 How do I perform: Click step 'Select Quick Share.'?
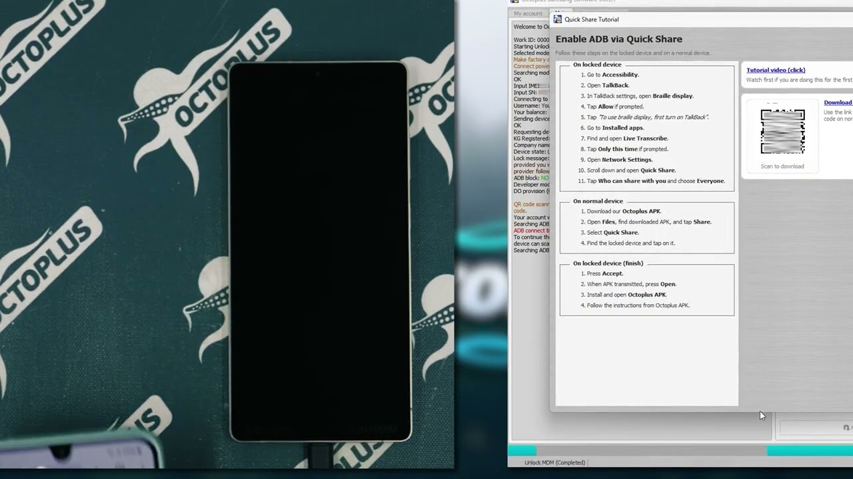pos(609,232)
